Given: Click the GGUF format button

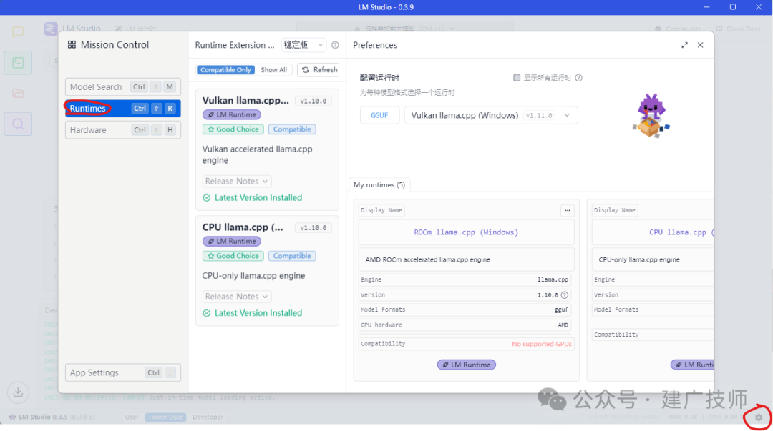Looking at the screenshot, I should (379, 115).
